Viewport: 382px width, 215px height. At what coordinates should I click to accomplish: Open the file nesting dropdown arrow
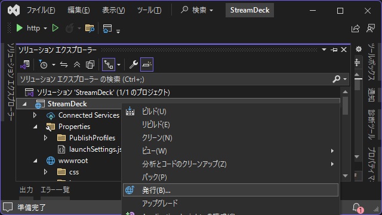119,65
